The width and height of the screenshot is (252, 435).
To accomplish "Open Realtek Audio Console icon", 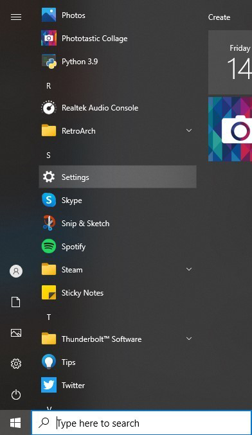I will point(49,108).
